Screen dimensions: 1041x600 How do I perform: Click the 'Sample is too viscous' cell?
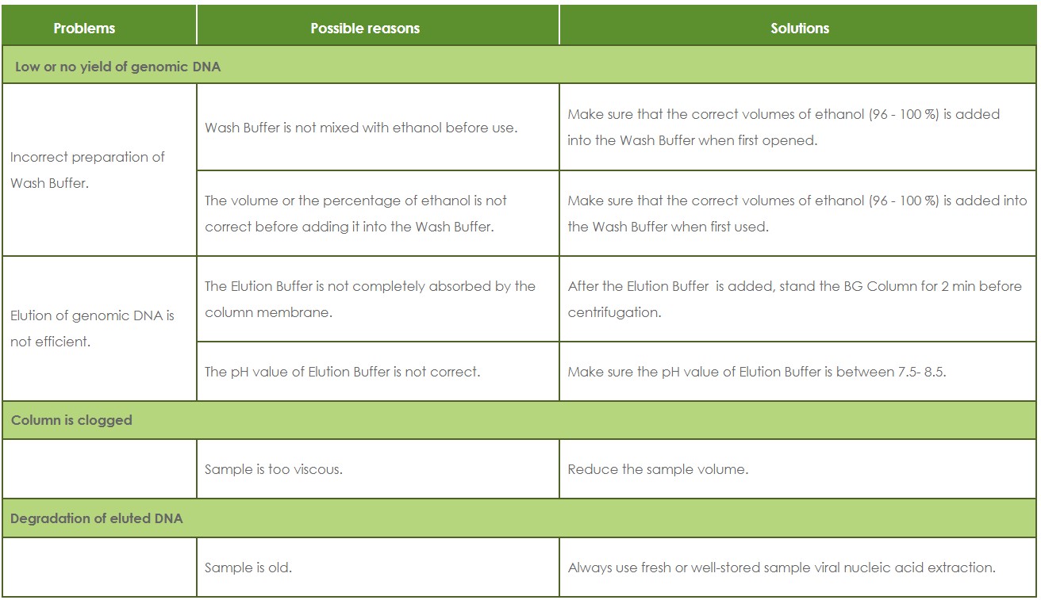point(274,469)
